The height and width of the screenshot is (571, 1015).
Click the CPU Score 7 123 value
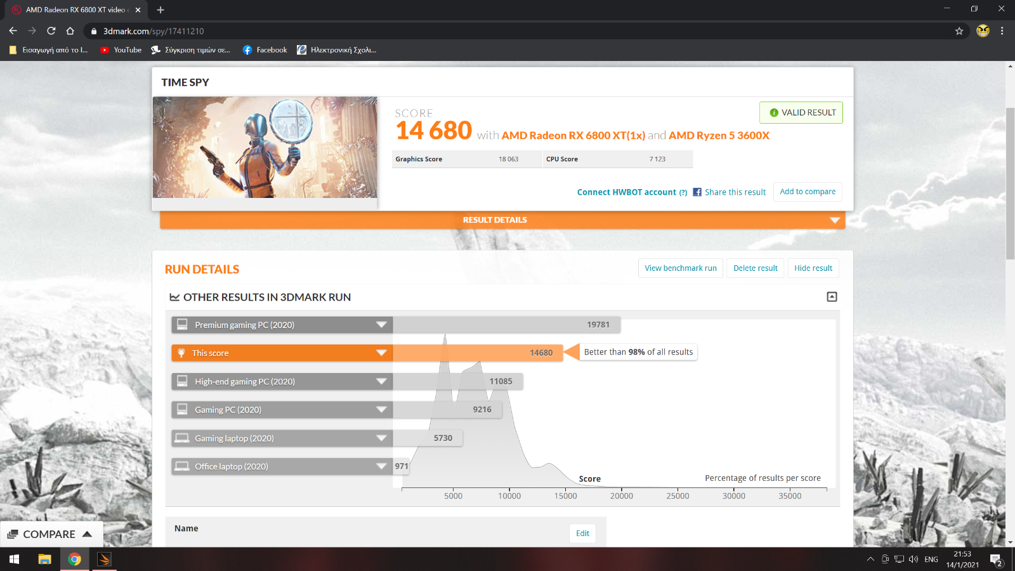tap(657, 159)
